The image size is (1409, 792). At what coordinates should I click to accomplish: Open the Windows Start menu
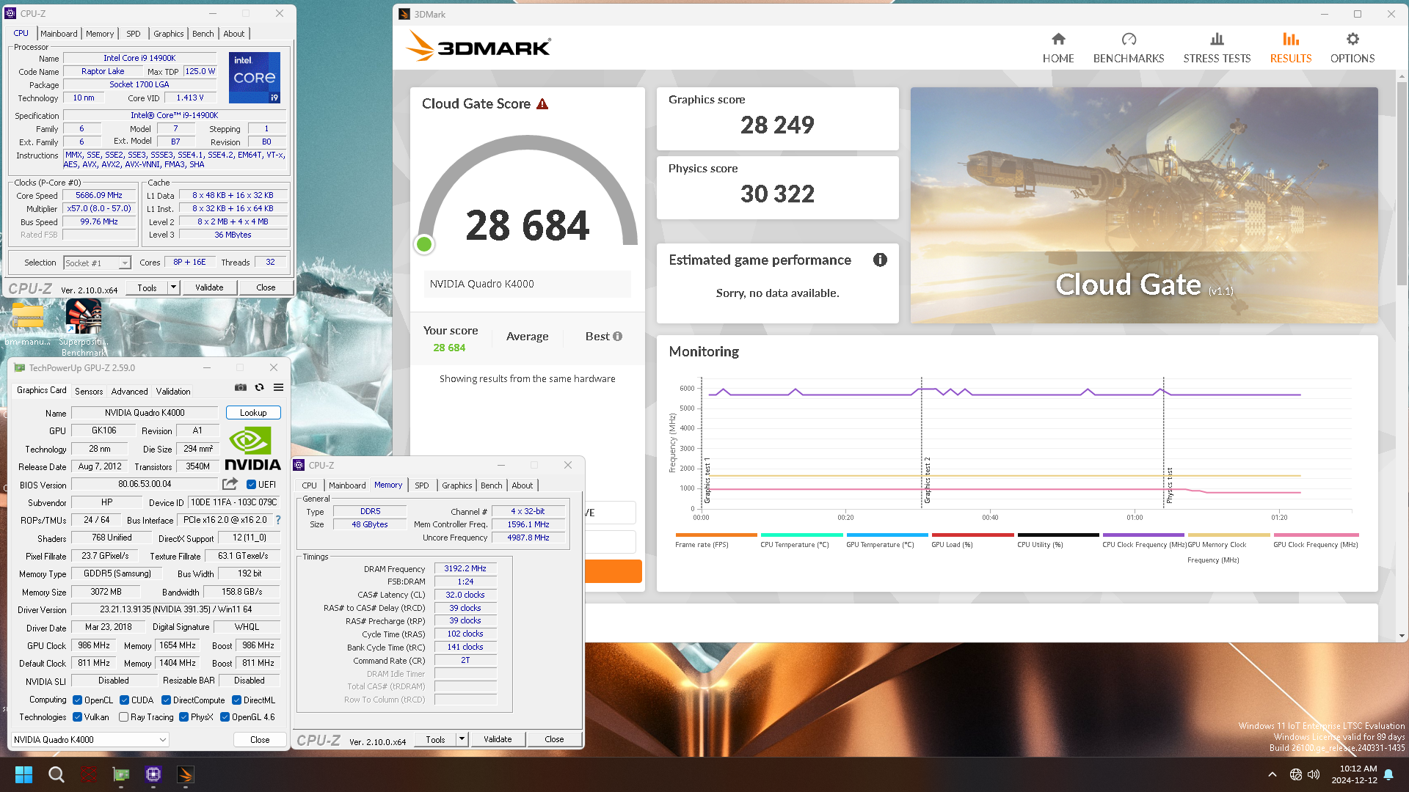(23, 774)
